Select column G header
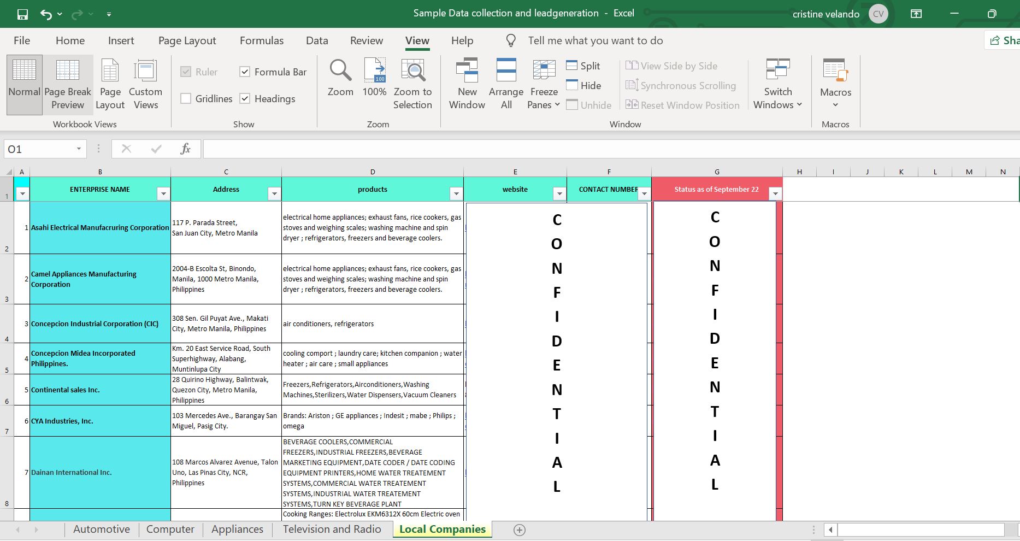 point(717,172)
